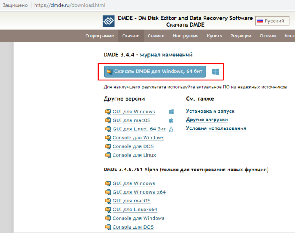Screen dimensions: 295x234
Task: Select the Скачать menu tab
Action: pos(131,36)
